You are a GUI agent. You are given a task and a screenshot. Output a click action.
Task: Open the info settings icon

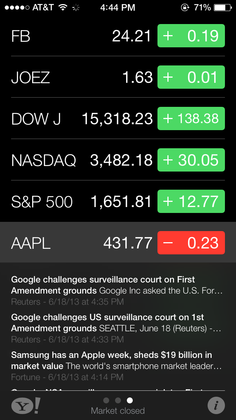(x=216, y=406)
